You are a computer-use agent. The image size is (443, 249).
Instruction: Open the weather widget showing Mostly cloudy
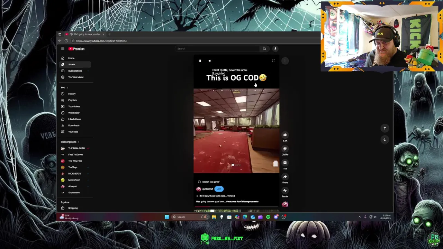pos(69,217)
